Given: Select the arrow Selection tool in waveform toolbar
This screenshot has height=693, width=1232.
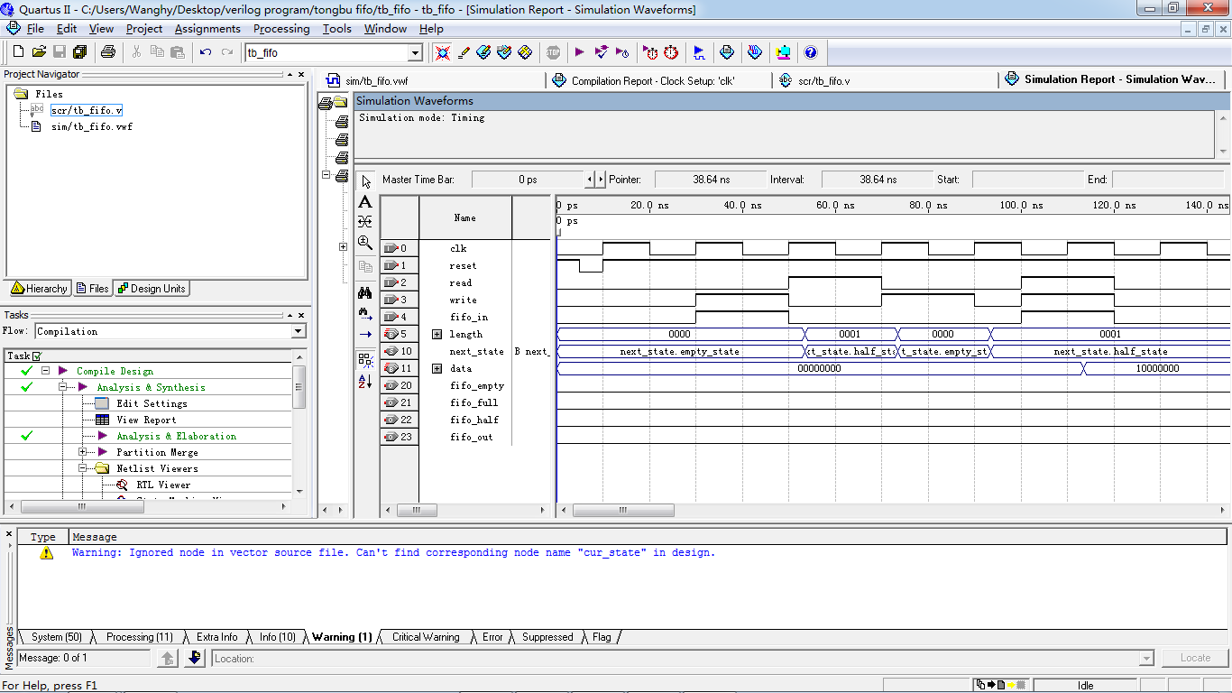Looking at the screenshot, I should [365, 181].
